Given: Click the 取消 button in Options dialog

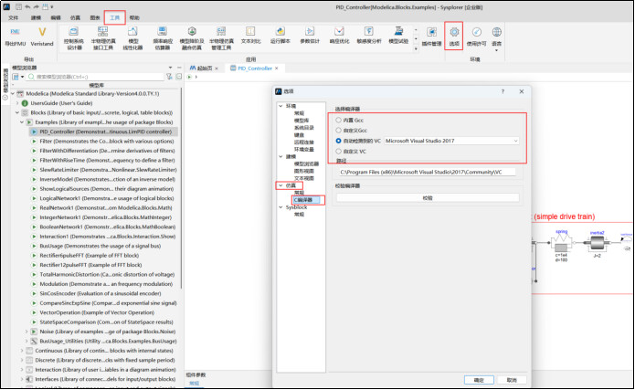Looking at the screenshot, I should point(512,380).
